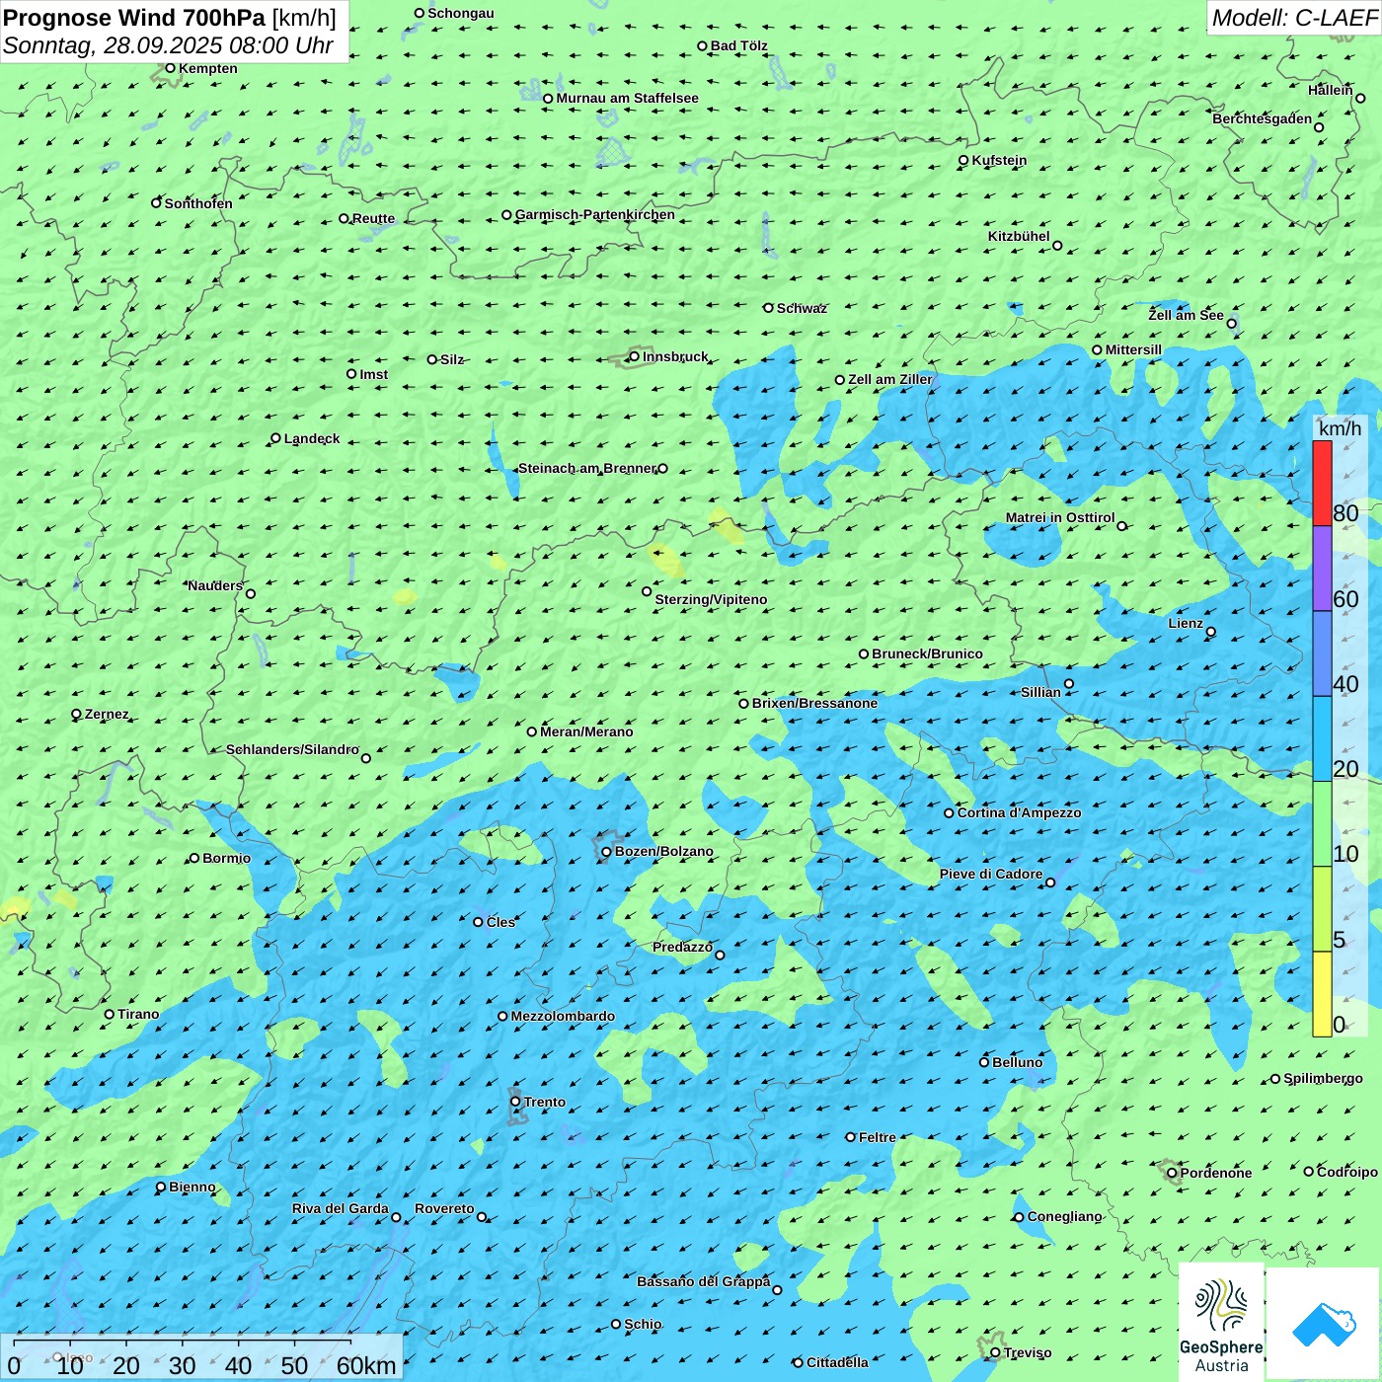Viewport: 1382px width, 1382px height.
Task: Click the 'Spilimbergo' label
Action: point(1323,1078)
